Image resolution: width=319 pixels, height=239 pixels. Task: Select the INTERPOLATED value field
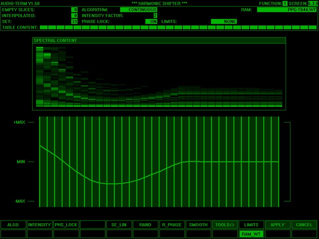point(74,15)
